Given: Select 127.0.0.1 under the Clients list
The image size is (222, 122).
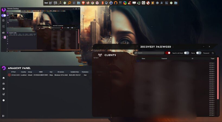Looking at the screenshot, I should click(x=96, y=58).
